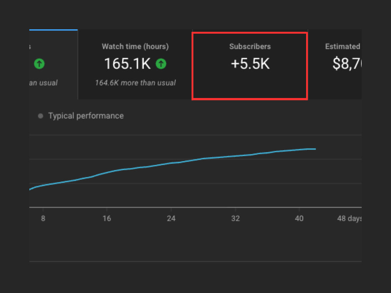Click the +5.5K subscribers value
Screen dimensions: 391x293
250,64
